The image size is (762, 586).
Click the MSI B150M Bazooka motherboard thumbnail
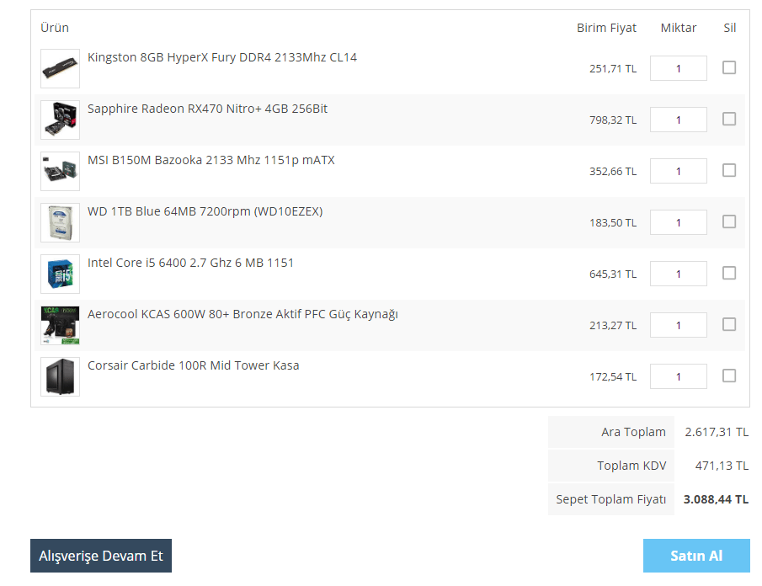click(x=61, y=172)
